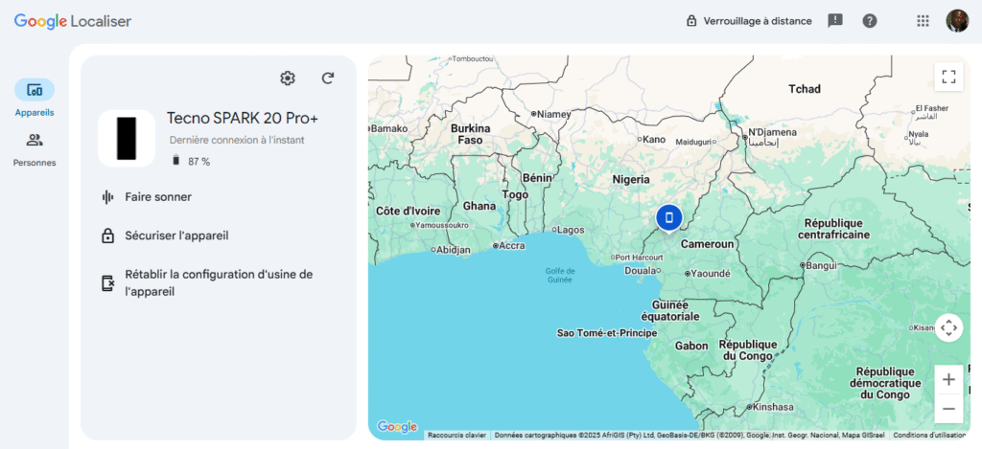Open Conditions d'utilisation link
The width and height of the screenshot is (982, 449).
pos(929,435)
